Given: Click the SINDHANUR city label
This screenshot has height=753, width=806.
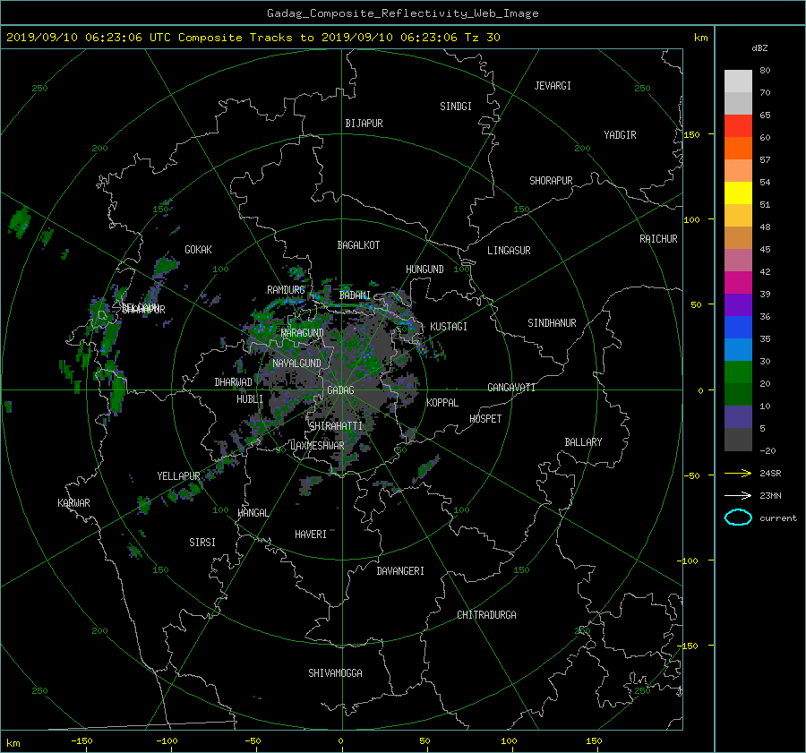Looking at the screenshot, I should (x=552, y=323).
